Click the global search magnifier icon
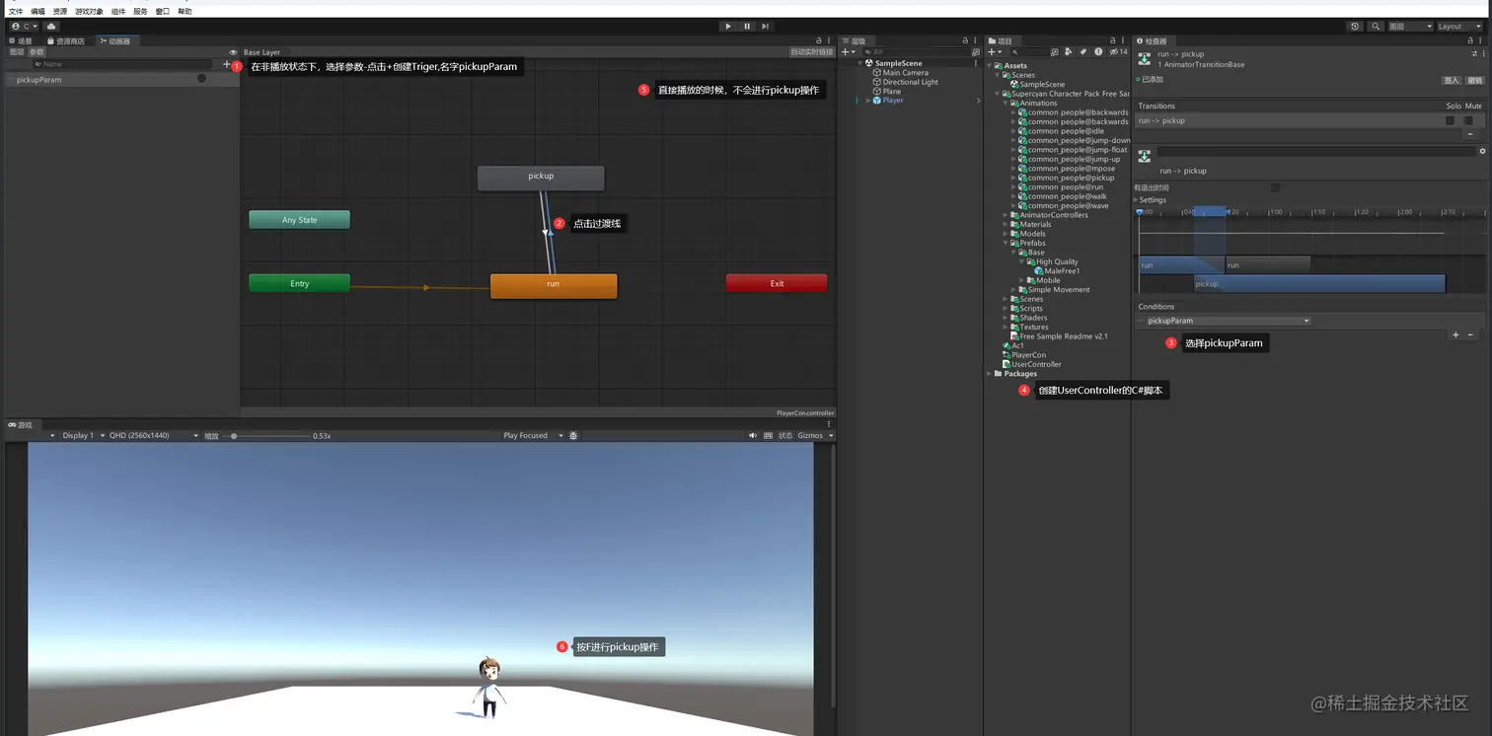This screenshot has width=1492, height=736. [1377, 27]
